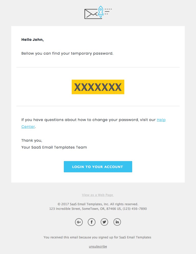Image resolution: width=196 pixels, height=254 pixels.
Task: Click the 'Bellow you can find your temporary password' line
Action: pos(67,53)
